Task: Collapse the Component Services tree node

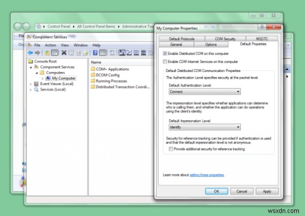Action: [30, 67]
